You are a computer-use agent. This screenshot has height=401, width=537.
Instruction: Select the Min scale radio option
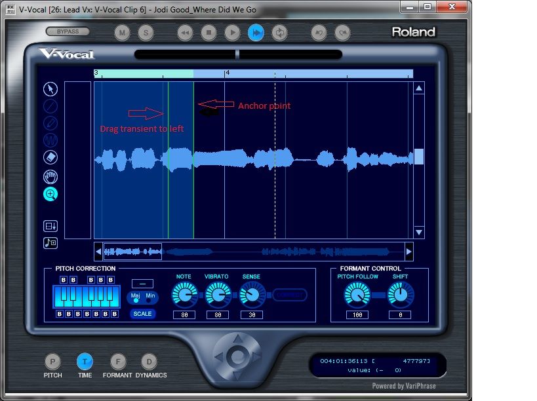[149, 297]
